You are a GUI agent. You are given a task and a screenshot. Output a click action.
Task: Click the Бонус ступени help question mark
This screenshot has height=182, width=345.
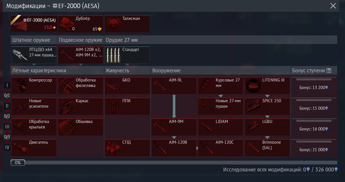(329, 71)
